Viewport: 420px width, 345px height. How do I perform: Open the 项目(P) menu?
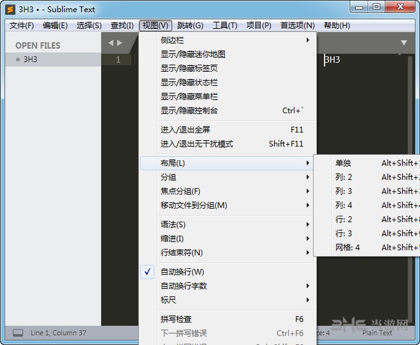(258, 26)
